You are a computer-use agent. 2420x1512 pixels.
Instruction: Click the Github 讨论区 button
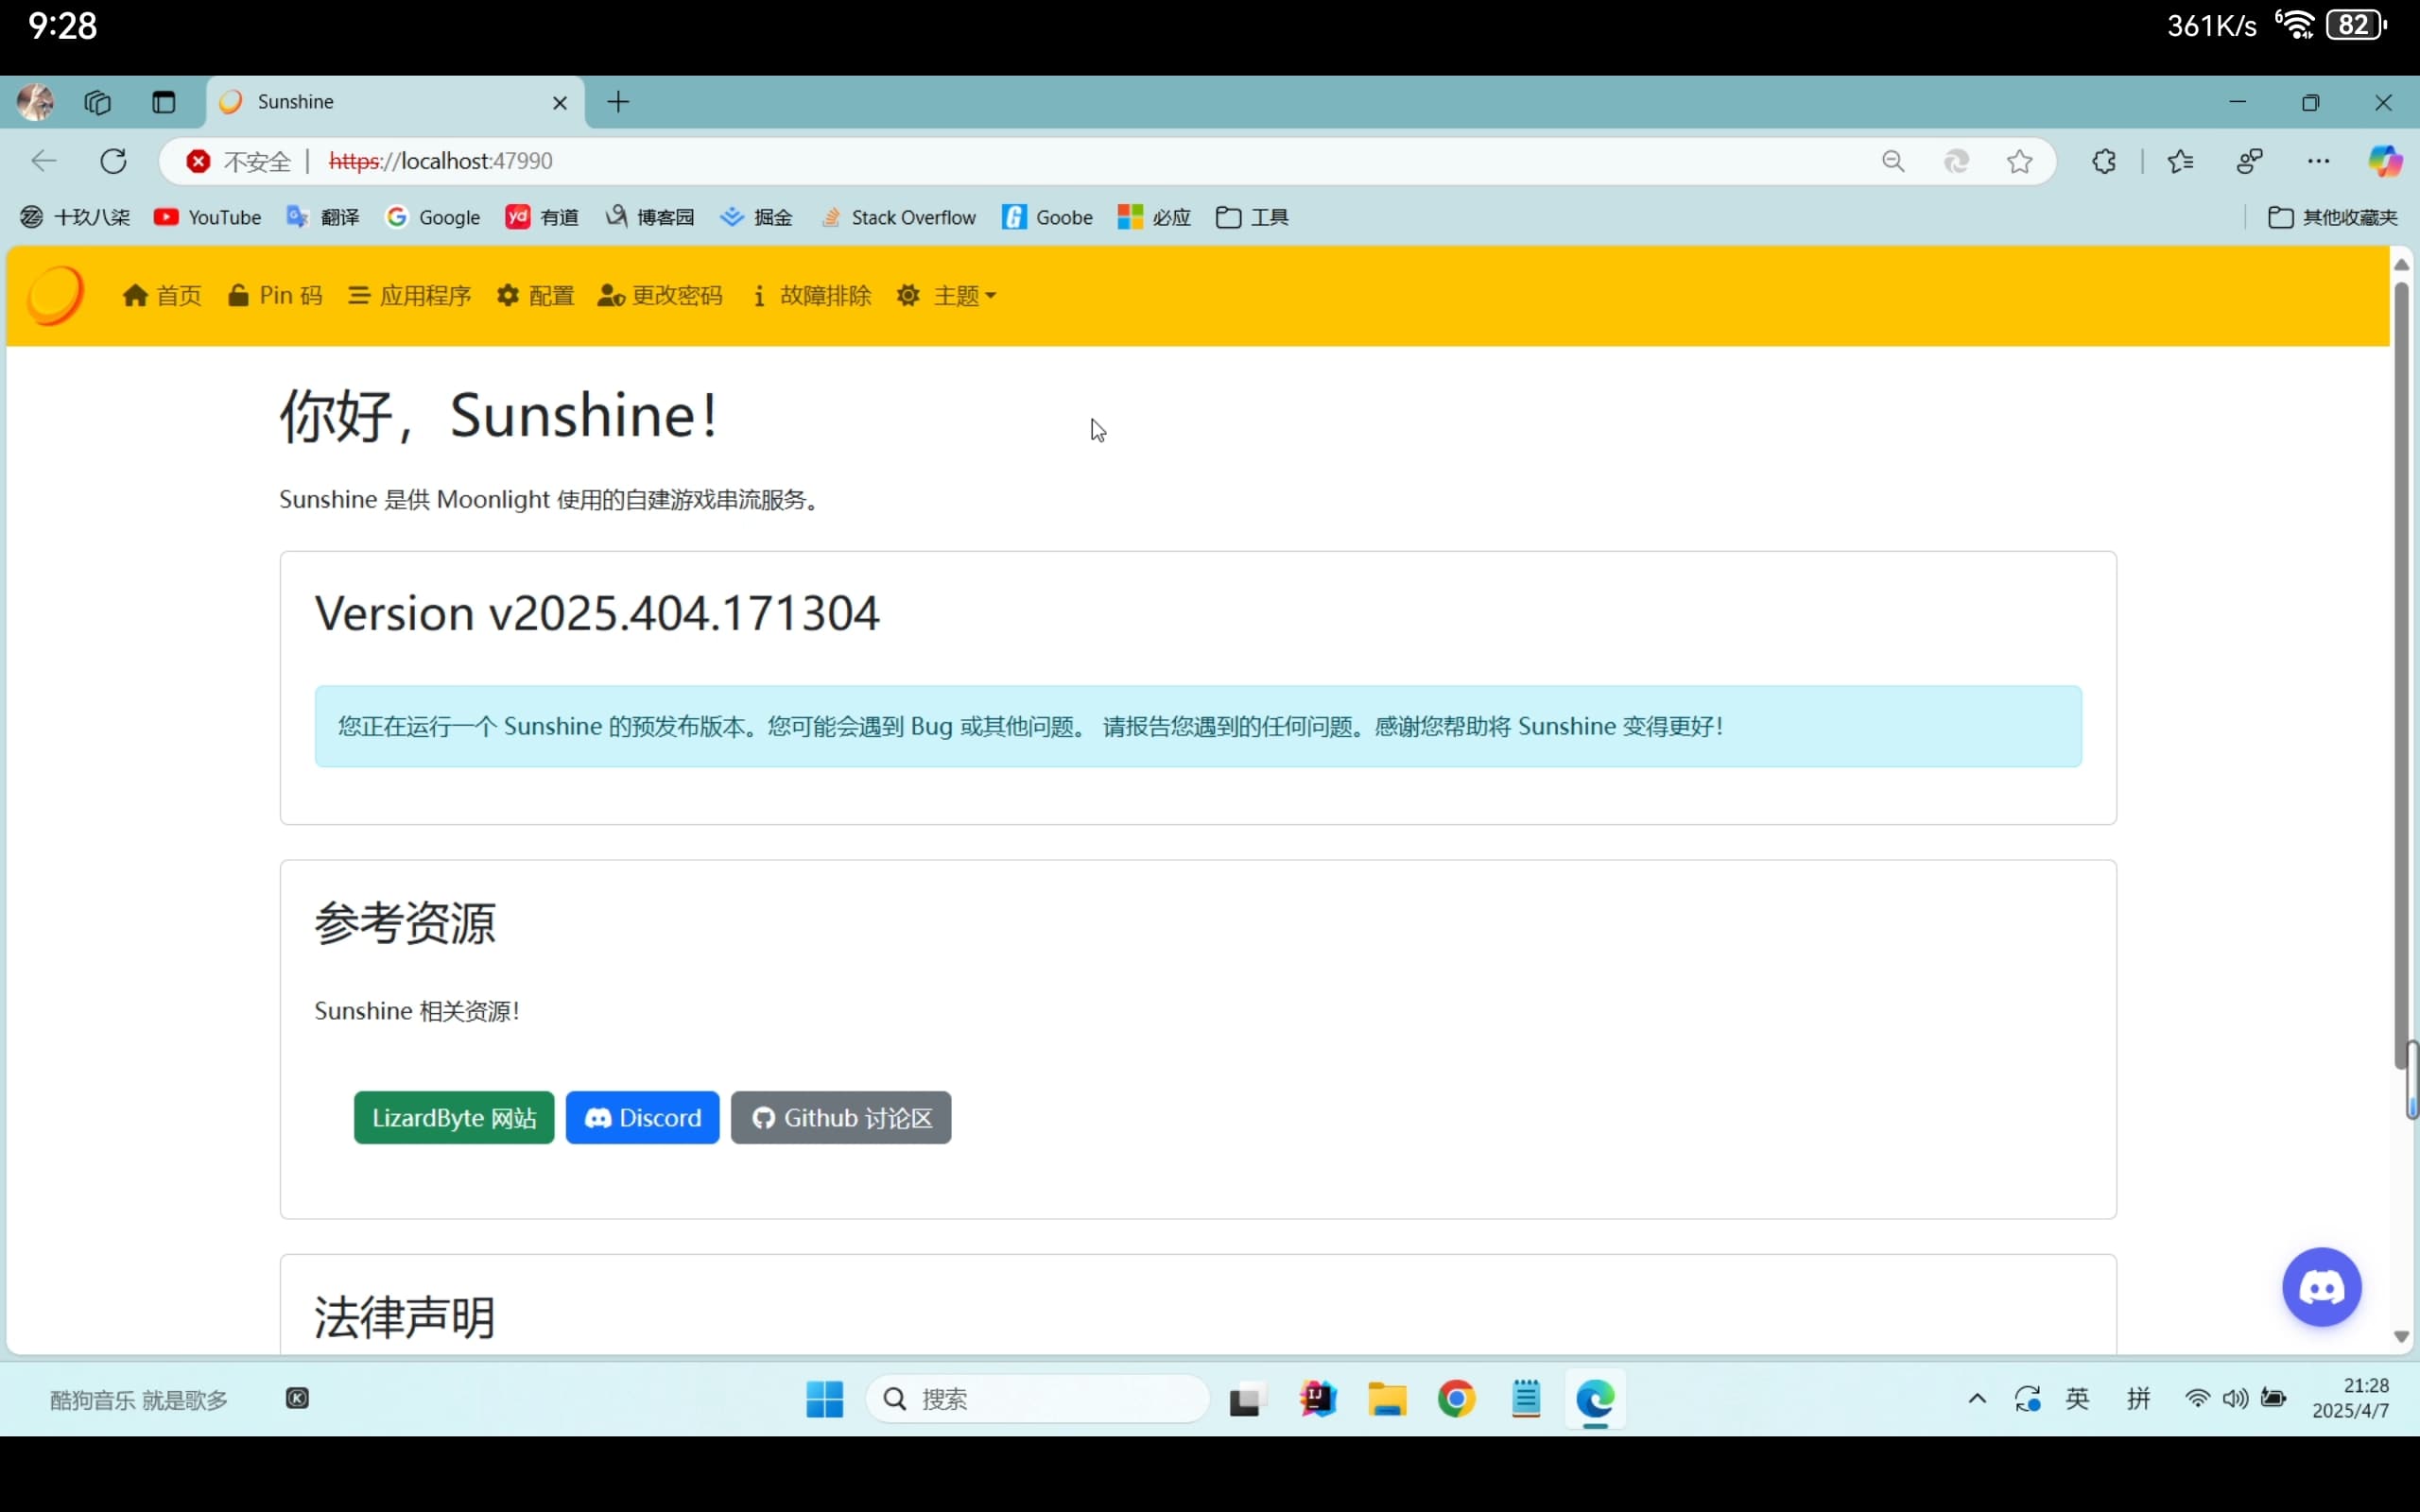pos(841,1117)
